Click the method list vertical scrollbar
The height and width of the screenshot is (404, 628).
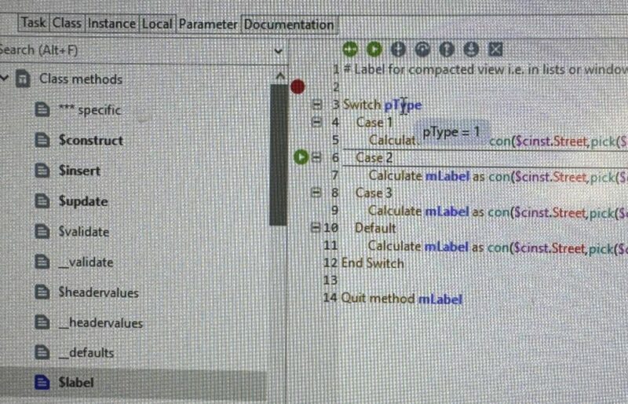click(279, 157)
